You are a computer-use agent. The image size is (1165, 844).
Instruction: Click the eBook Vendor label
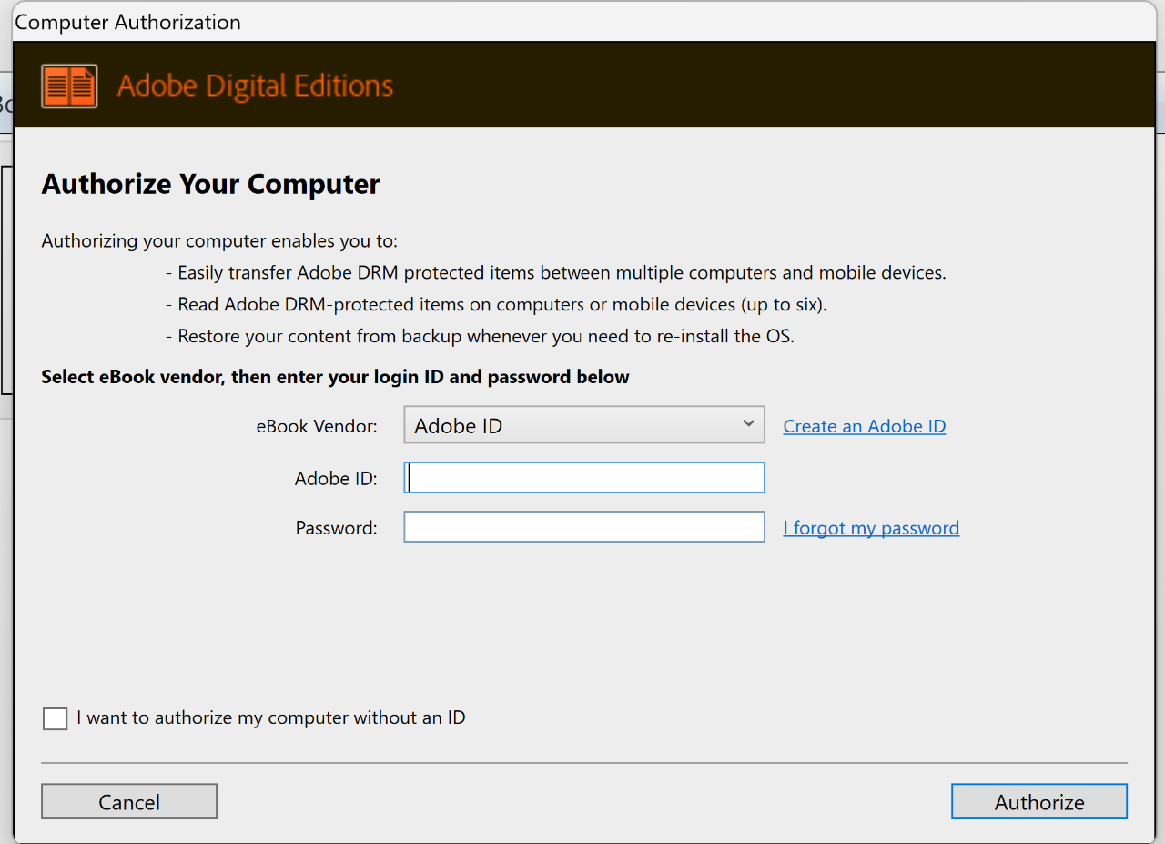tap(317, 426)
